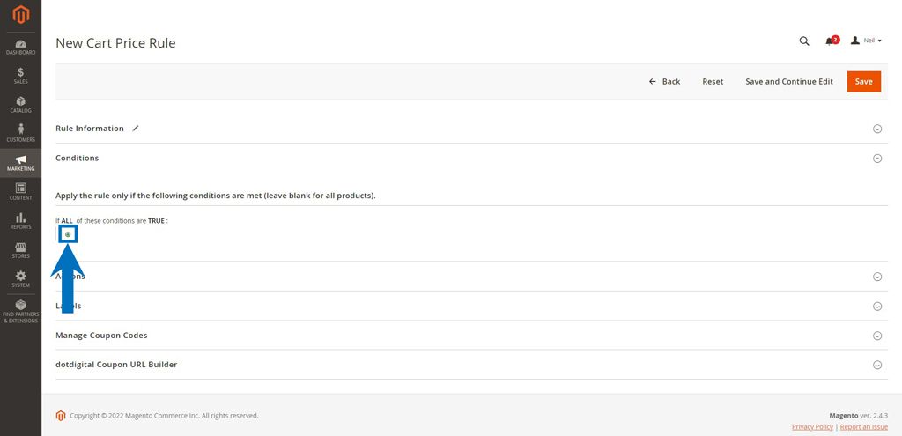902x436 pixels.
Task: Click the orange Save button
Action: 863,82
